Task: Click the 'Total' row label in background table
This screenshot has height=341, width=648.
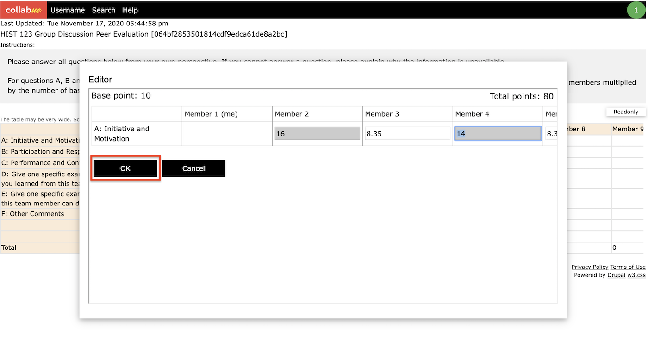Action: click(9, 248)
